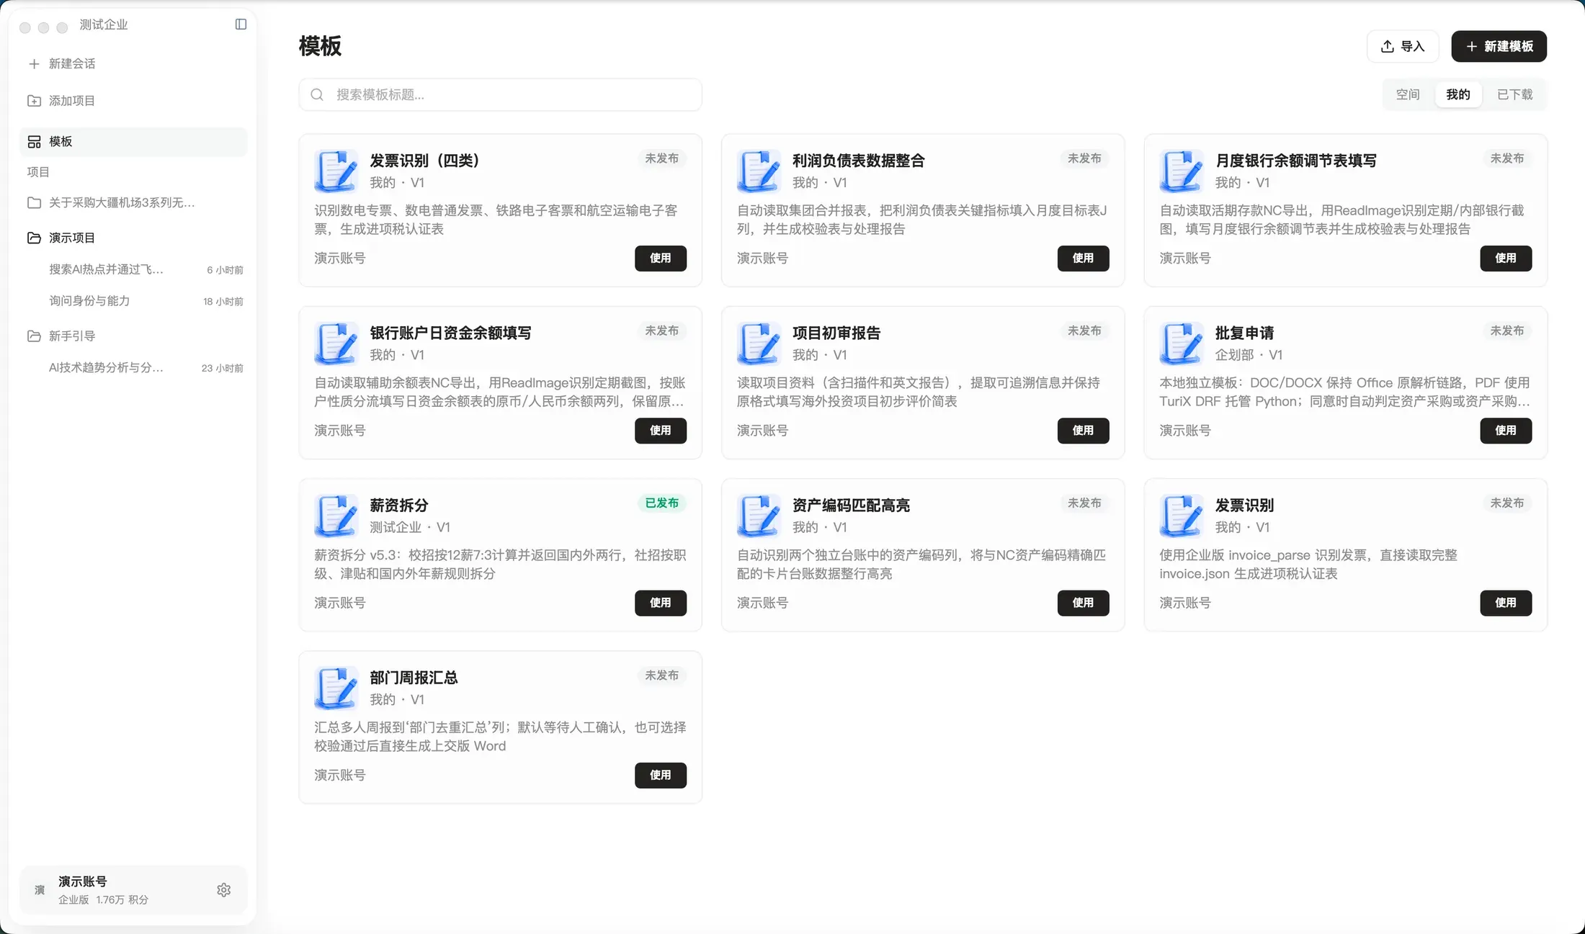Use the 发票识别（四类）template

[x=661, y=259]
